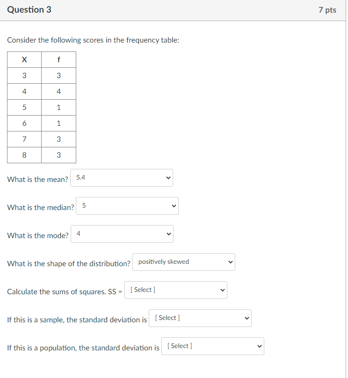Click the 7 pts label
Image resolution: width=348 pixels, height=378 pixels.
328,9
